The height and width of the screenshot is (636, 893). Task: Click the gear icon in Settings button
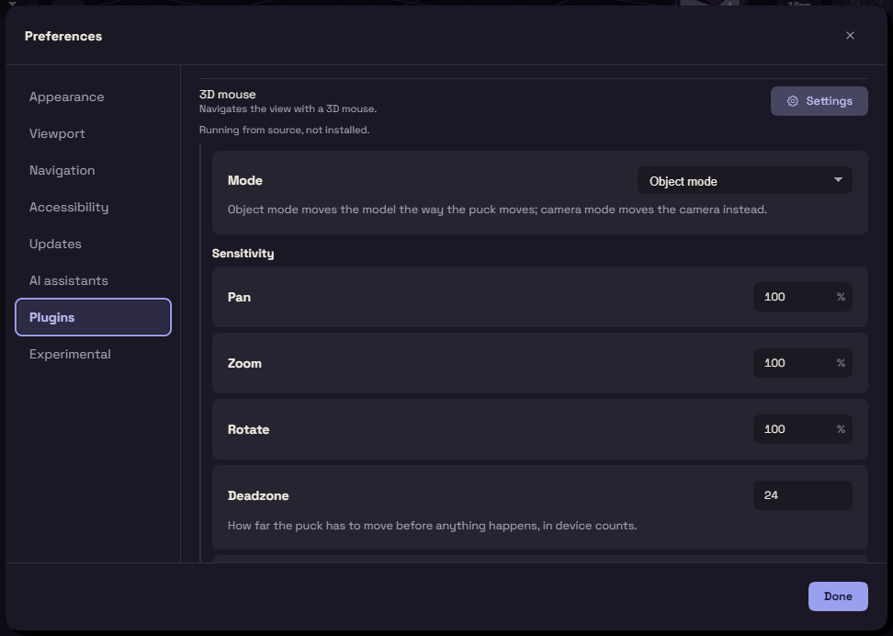[x=792, y=101]
